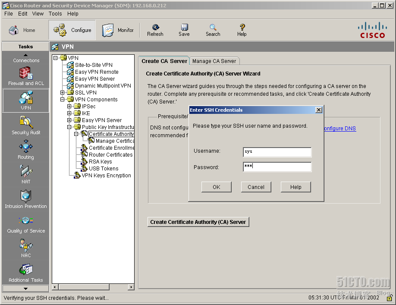The image size is (396, 305).
Task: Click the tree horizontal scrollbar thumb
Action: pos(84,287)
